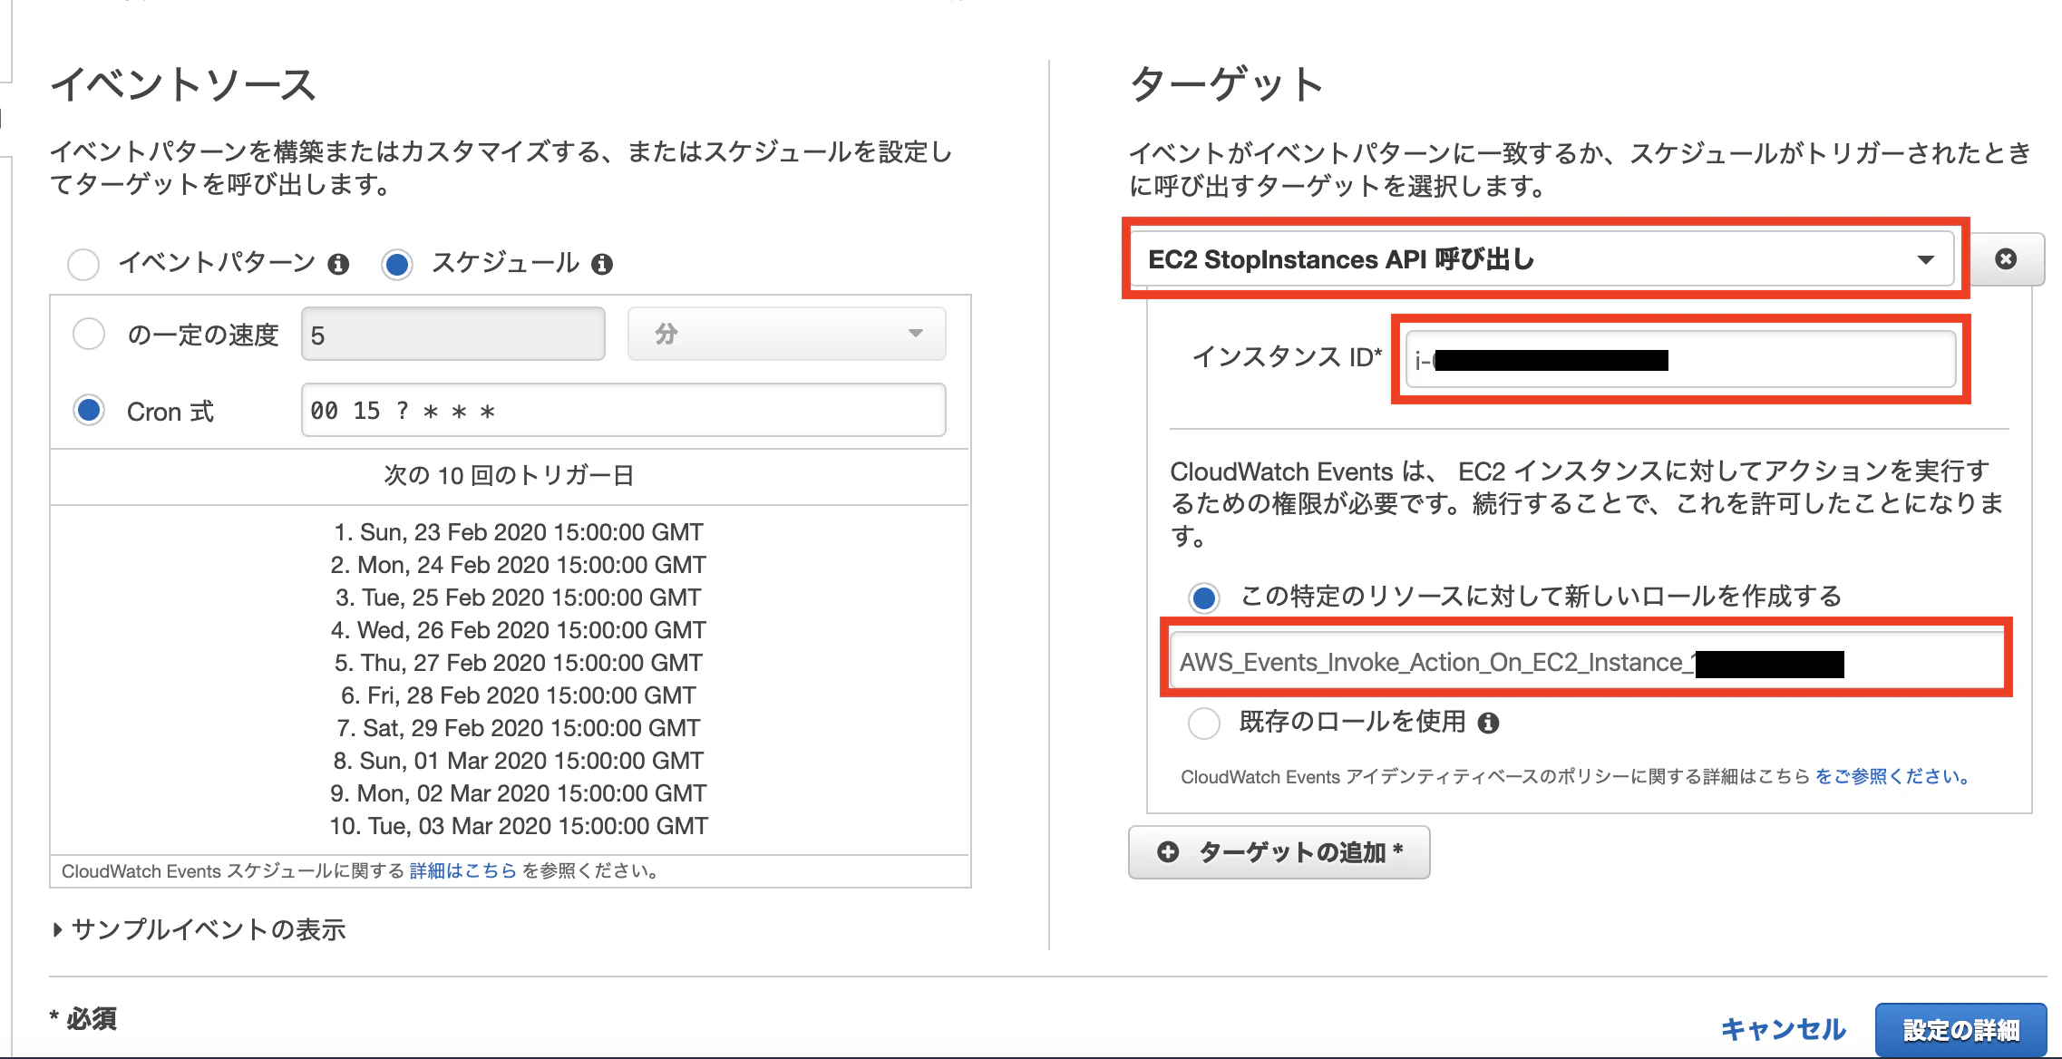Image resolution: width=2062 pixels, height=1059 pixels.
Task: Click trigger date Tue, 03 Mar 2020 15:00:00 GMT
Action: pyautogui.click(x=519, y=826)
